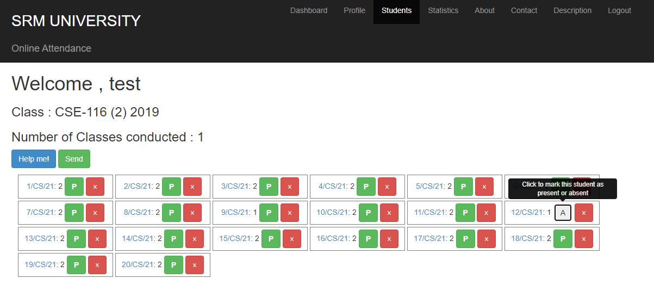This screenshot has height=303, width=654.
Task: Toggle P button for student 7/CS/21
Action: pyautogui.click(x=74, y=213)
